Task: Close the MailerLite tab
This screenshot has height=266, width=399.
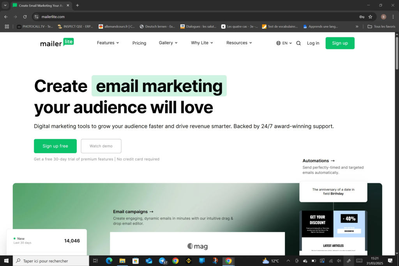Action: point(68,5)
